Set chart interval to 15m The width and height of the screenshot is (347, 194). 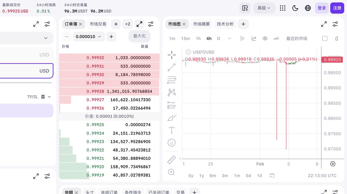[185, 38]
